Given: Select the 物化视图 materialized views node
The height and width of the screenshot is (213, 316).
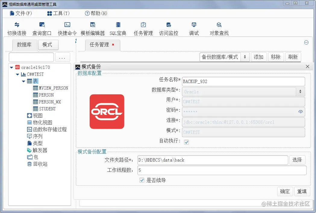Looking at the screenshot, I should click(40, 122).
